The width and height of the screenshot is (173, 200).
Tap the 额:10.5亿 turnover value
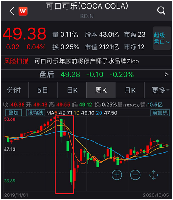tap(151, 105)
